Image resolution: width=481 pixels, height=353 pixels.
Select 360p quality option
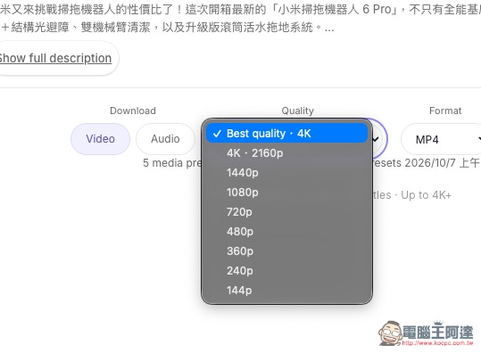click(286, 251)
